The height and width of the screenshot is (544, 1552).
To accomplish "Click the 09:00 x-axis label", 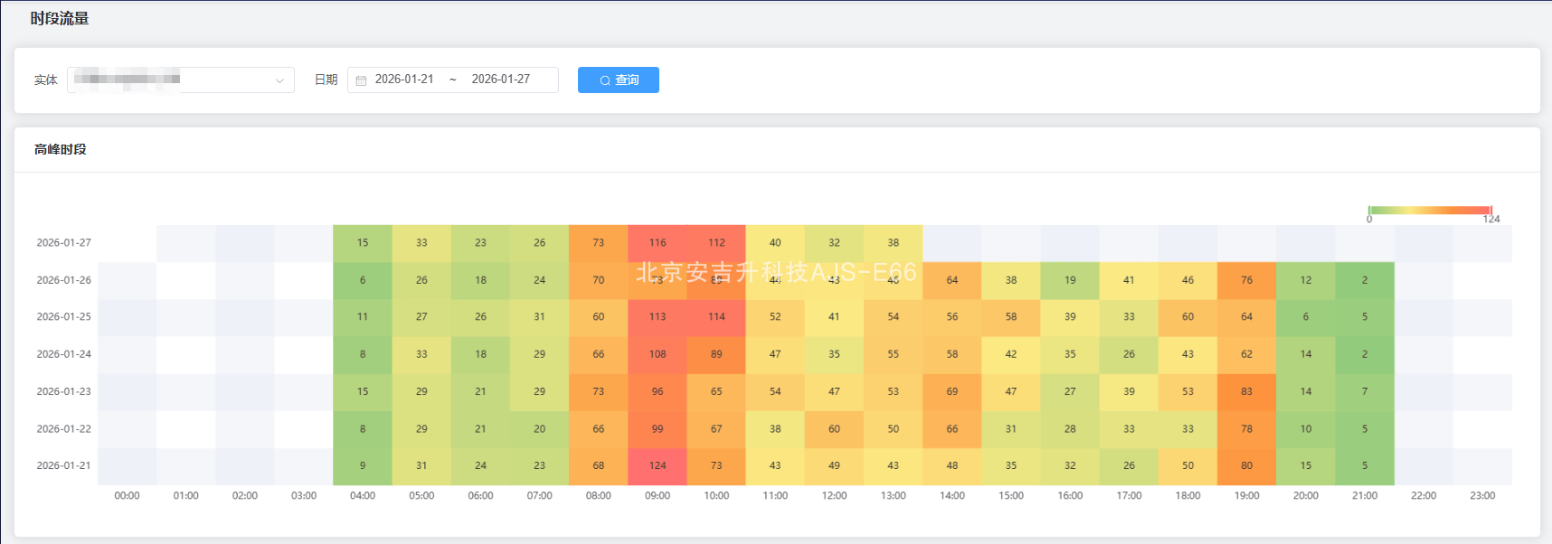I will point(658,496).
